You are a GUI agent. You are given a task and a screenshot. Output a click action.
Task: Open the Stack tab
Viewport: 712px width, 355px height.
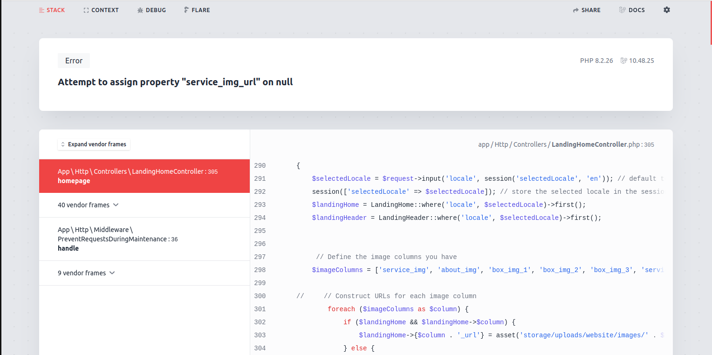click(52, 10)
